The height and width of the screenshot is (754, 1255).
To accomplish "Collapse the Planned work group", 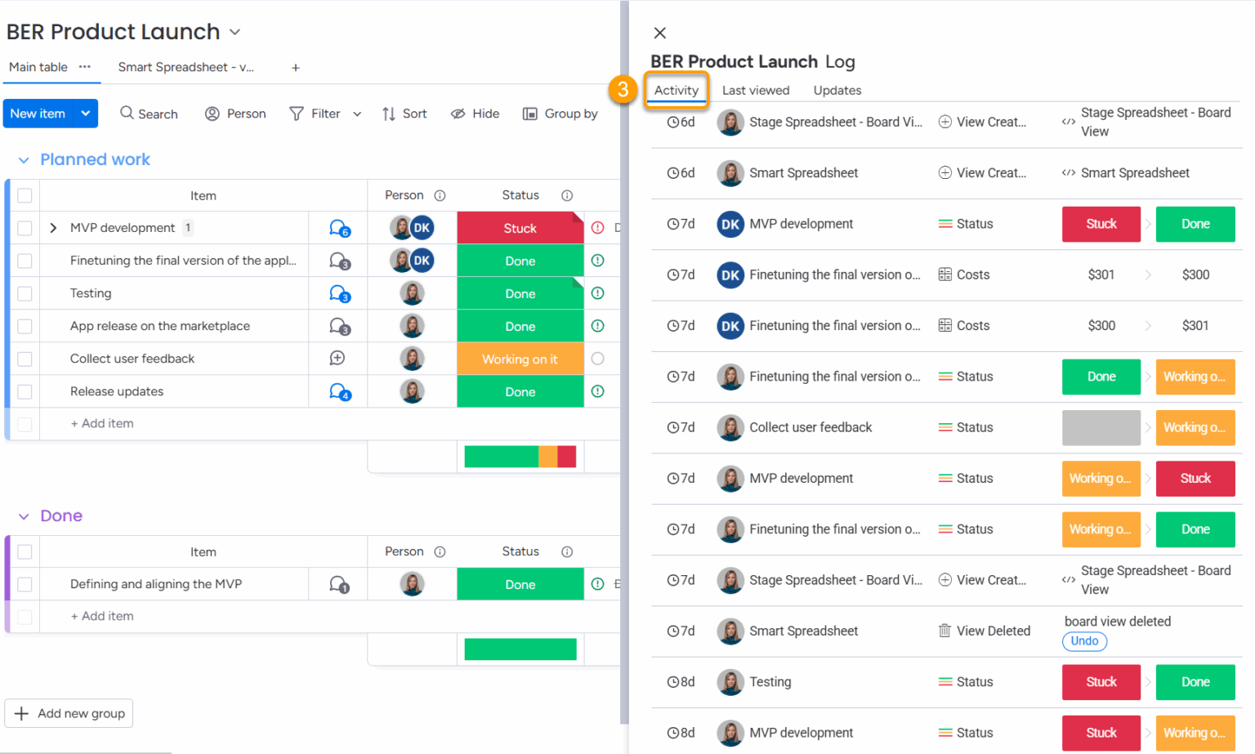I will click(24, 160).
